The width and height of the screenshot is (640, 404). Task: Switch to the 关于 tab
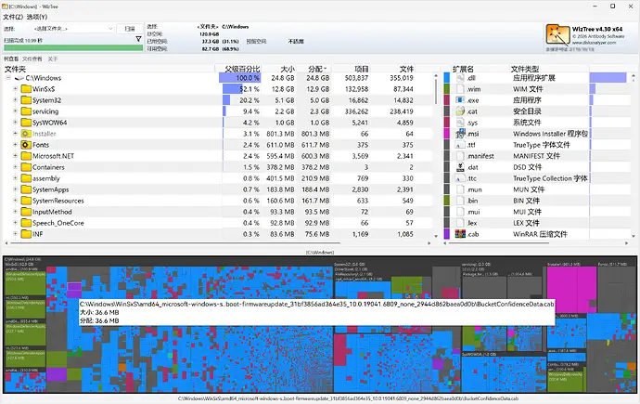click(53, 59)
